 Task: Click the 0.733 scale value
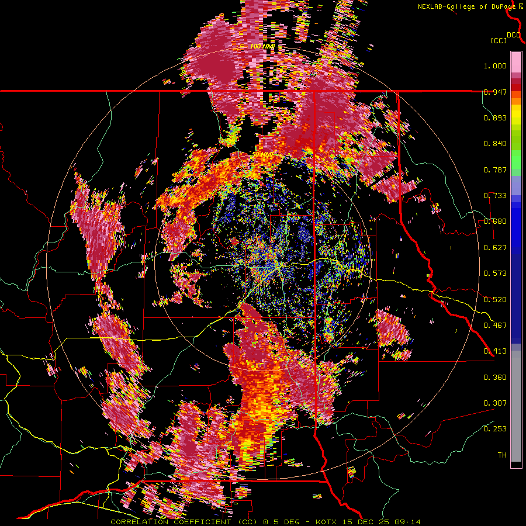(495, 196)
